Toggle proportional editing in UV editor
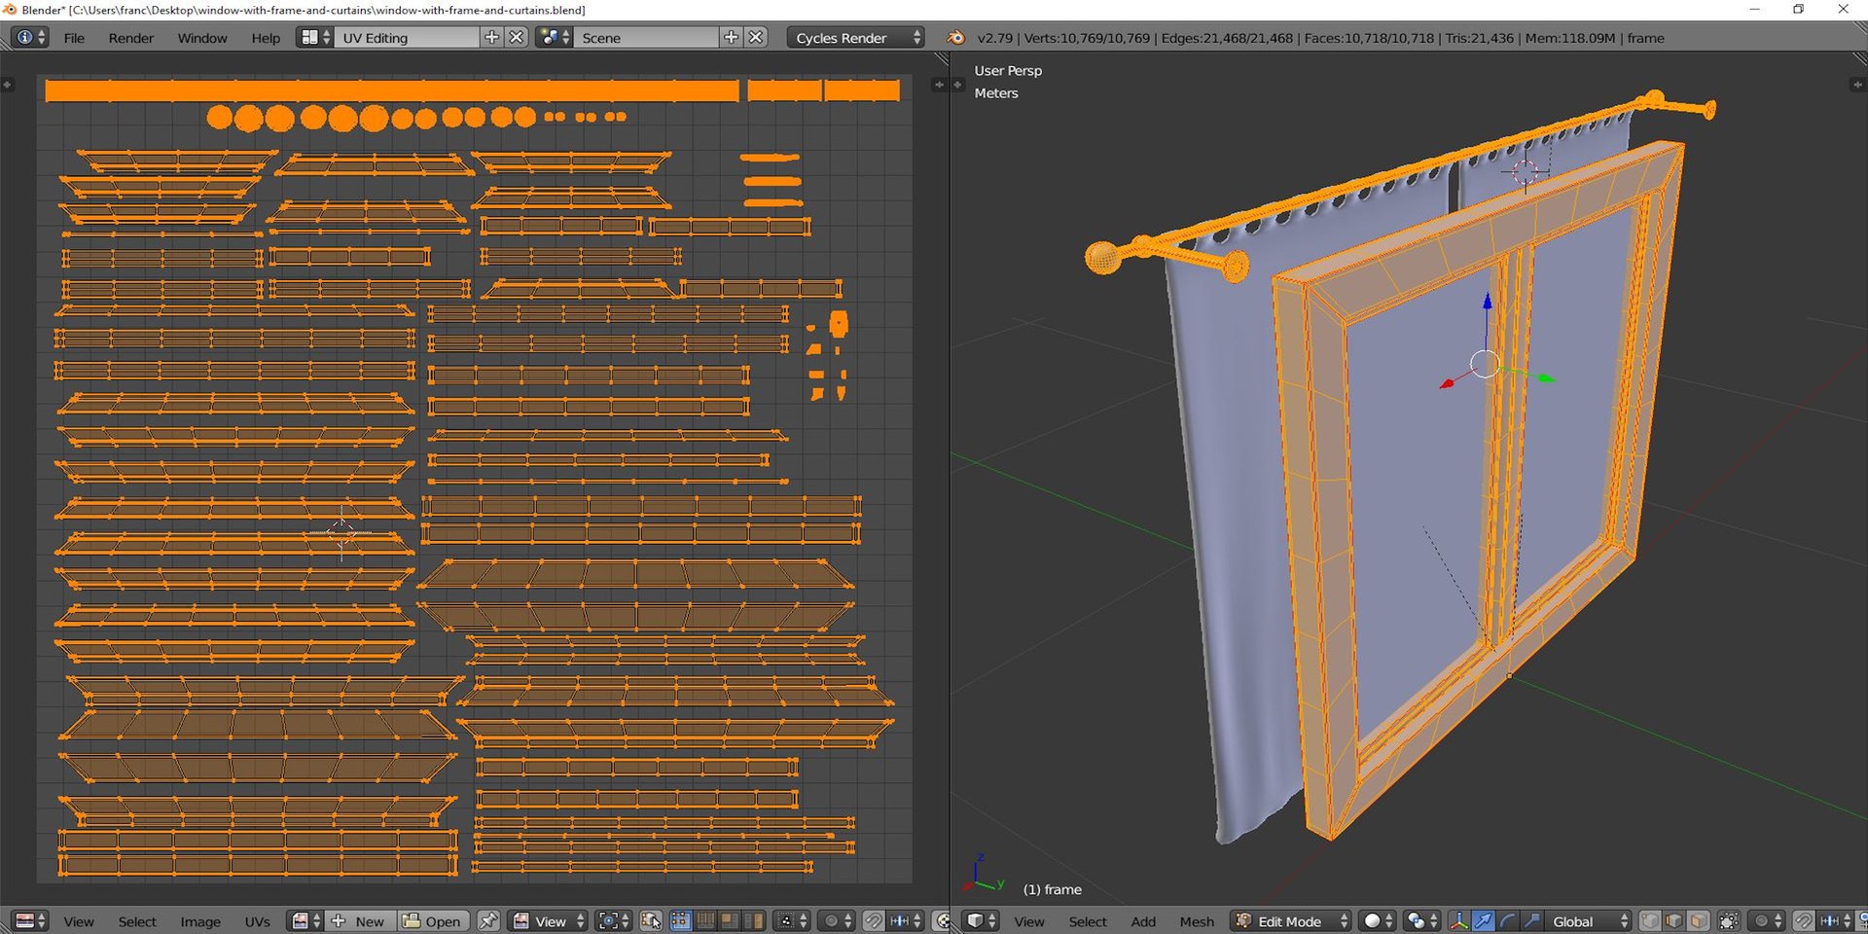Screen dimensions: 1868x934 point(838,921)
